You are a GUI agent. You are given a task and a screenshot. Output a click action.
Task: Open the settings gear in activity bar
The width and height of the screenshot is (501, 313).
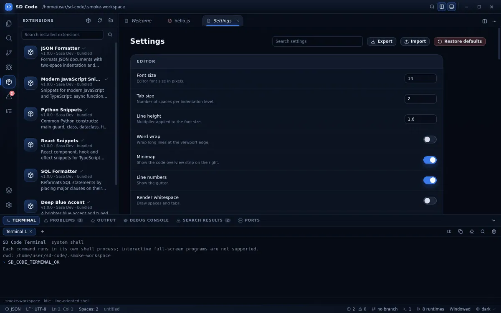click(9, 205)
